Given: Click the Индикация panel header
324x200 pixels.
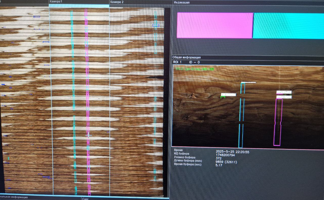Looking at the screenshot, I should pyautogui.click(x=182, y=3).
